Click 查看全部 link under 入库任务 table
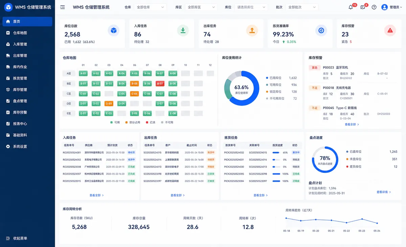Screen dimensions: 406x247 tap(97, 195)
